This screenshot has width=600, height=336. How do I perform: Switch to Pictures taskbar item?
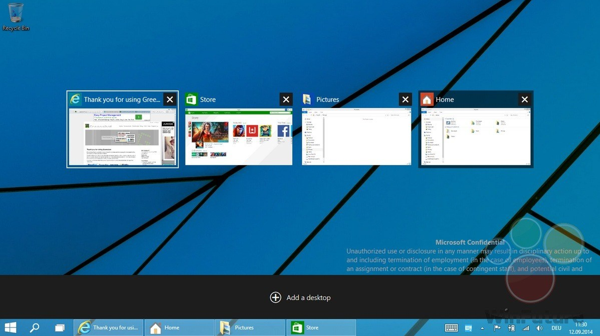[250, 327]
